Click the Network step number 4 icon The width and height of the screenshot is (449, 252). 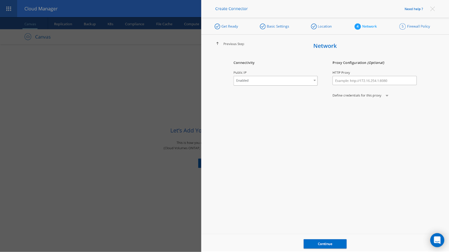tap(357, 26)
